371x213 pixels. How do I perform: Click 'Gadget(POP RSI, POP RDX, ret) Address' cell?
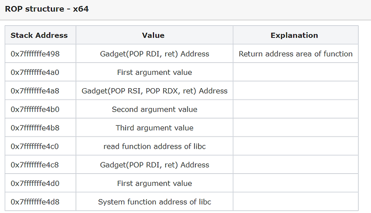coord(154,91)
